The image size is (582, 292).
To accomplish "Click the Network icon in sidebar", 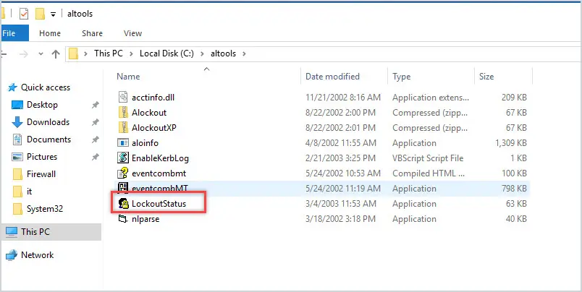I will tap(12, 255).
